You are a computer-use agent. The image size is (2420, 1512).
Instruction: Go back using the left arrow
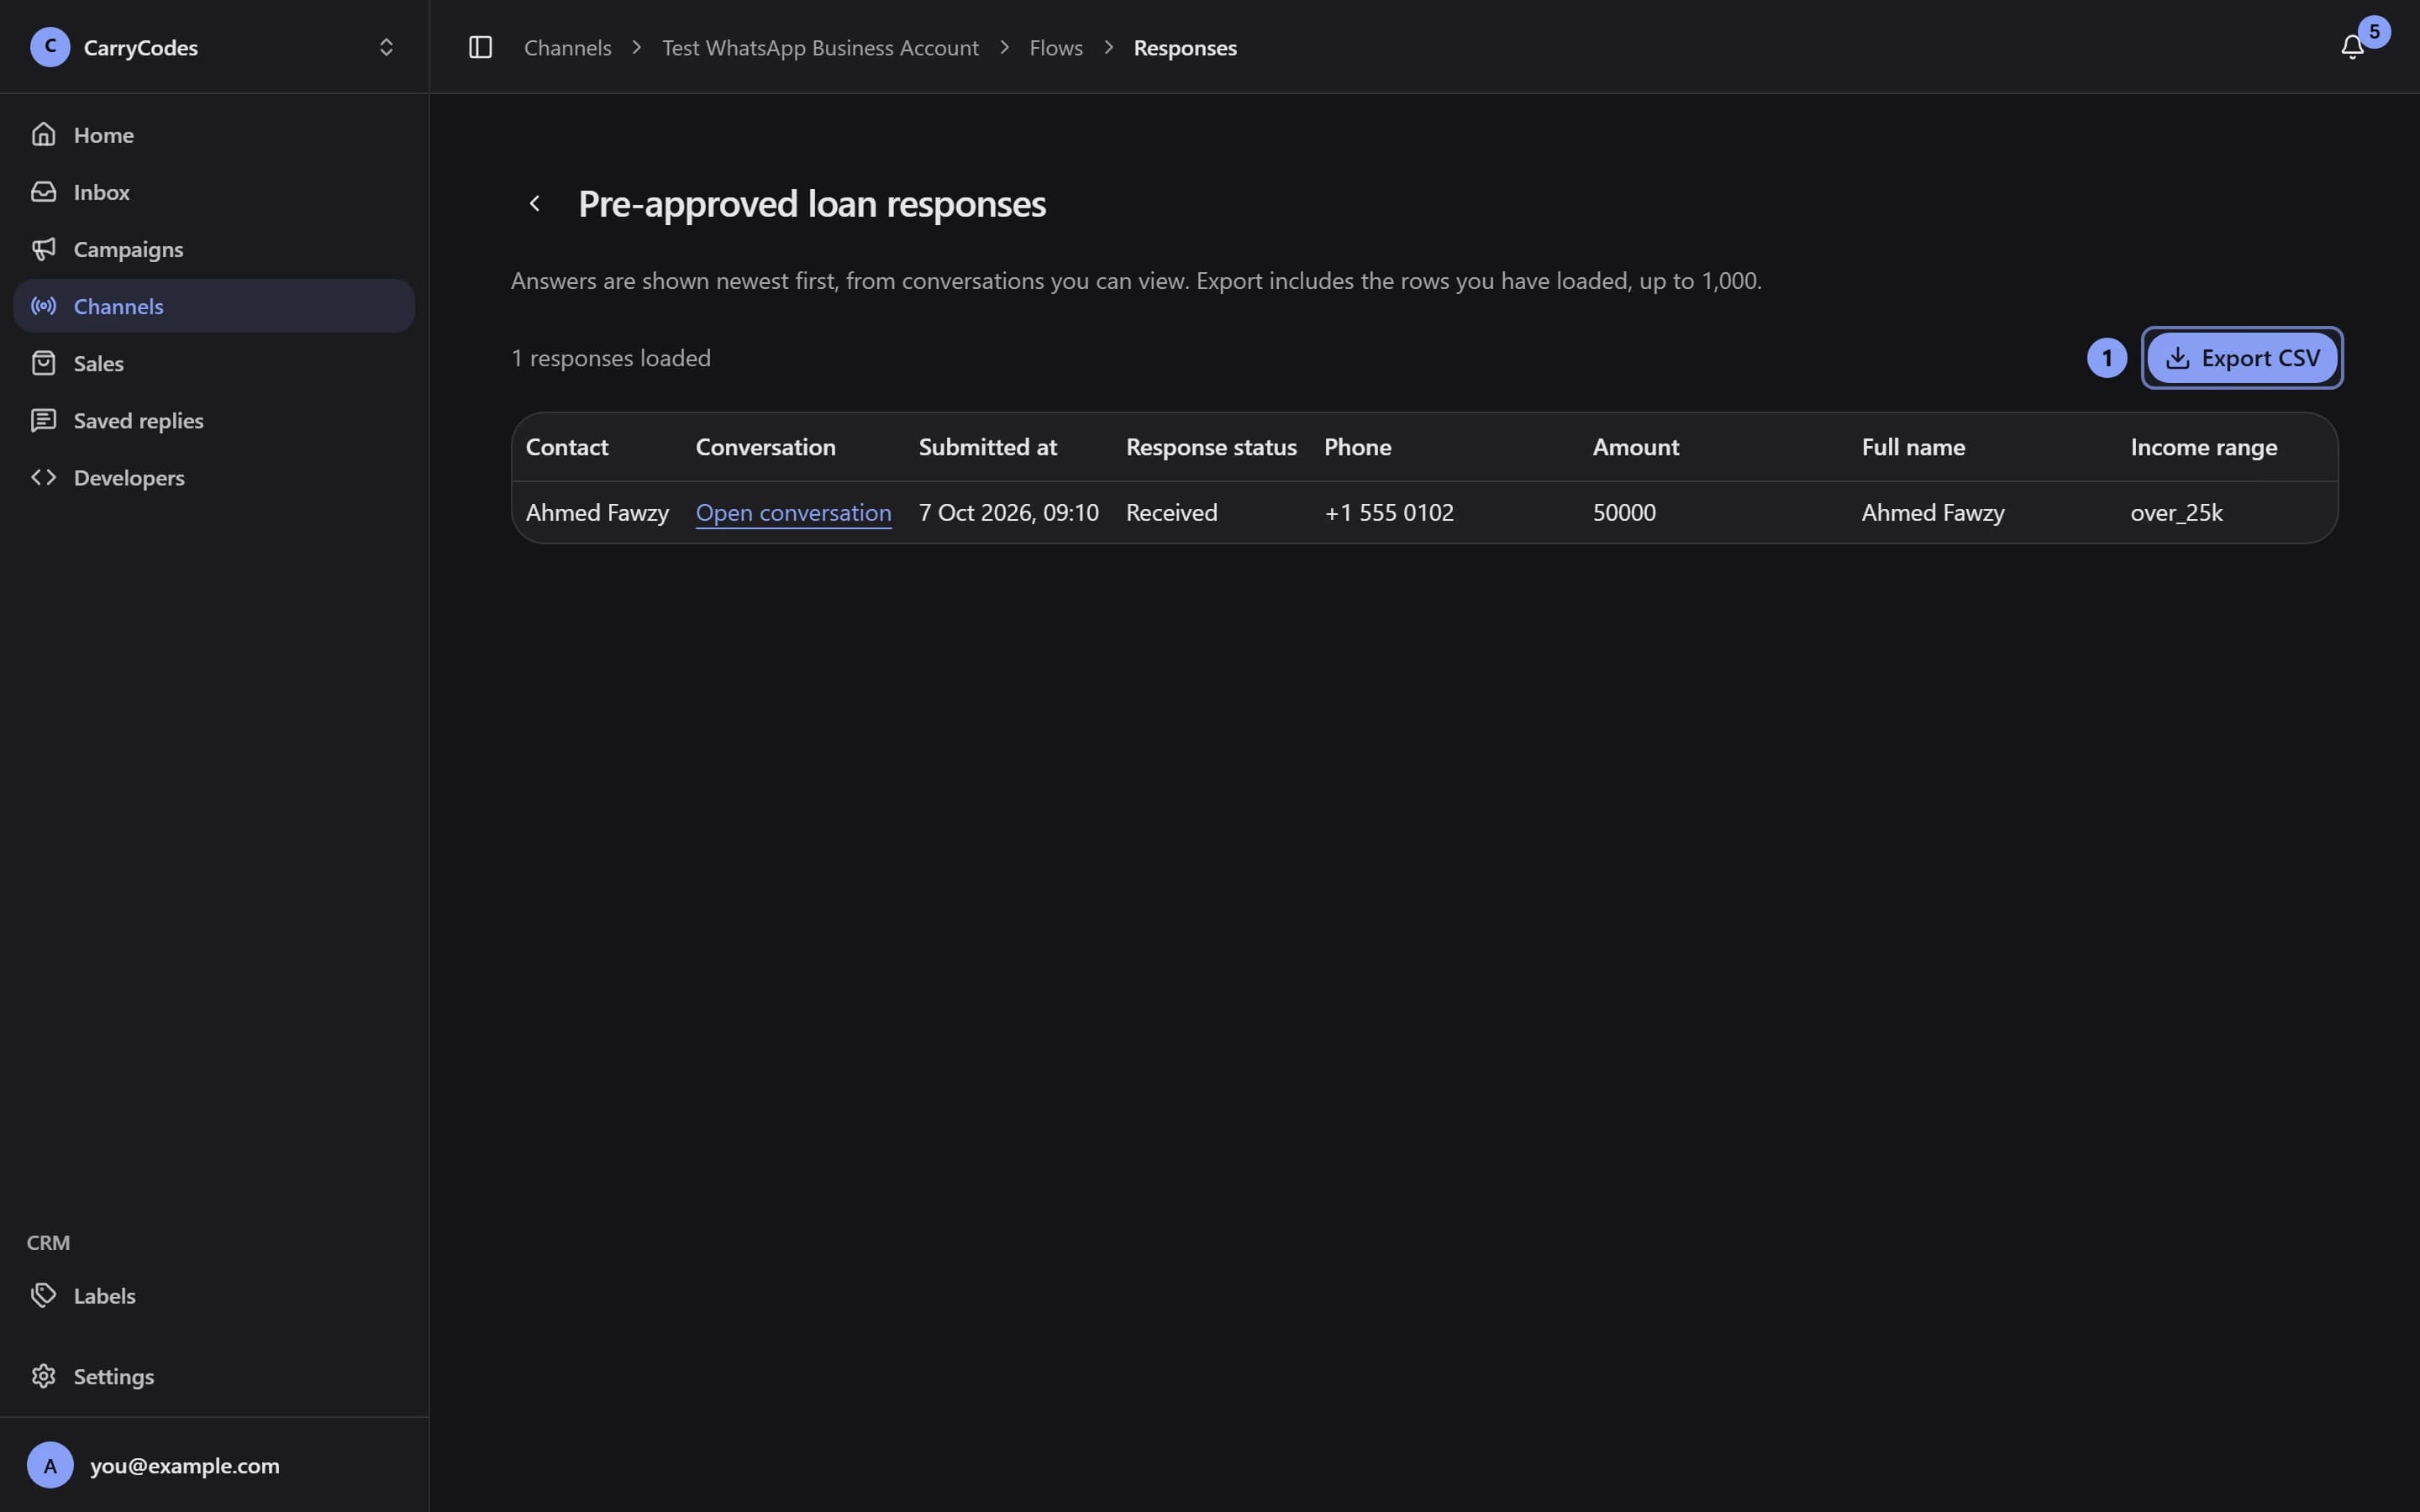point(535,203)
